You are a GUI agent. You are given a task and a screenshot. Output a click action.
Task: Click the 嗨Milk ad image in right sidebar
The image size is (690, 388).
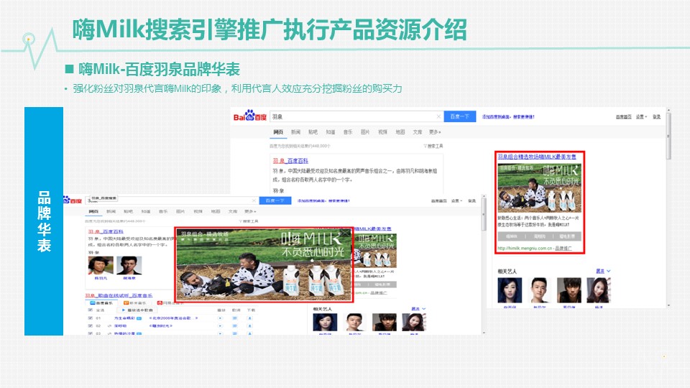(x=539, y=187)
